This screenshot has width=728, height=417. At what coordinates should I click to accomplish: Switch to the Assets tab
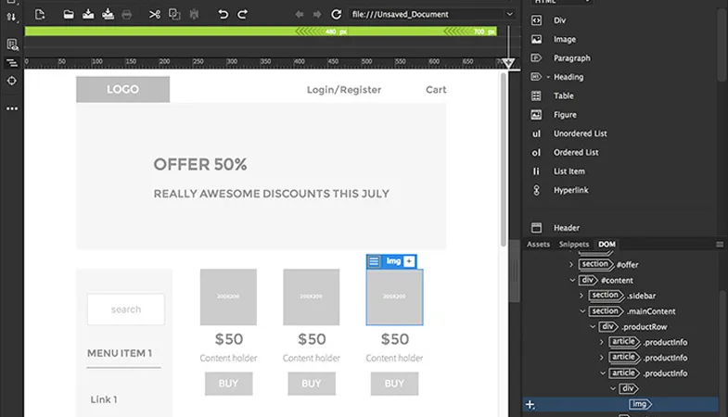tap(538, 245)
